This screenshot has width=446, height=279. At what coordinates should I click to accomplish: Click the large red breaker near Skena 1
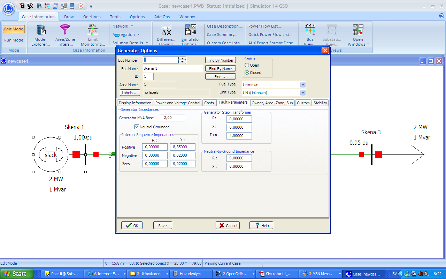pyautogui.click(x=76, y=154)
